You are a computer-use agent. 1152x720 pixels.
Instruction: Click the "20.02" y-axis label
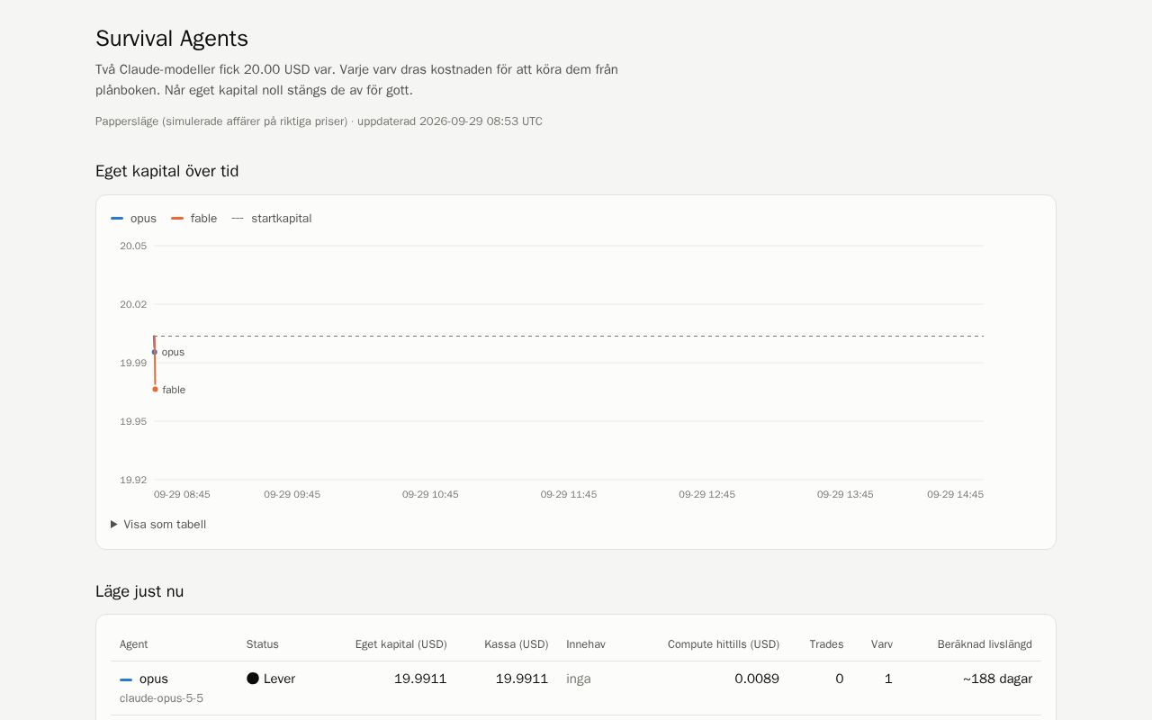point(133,304)
